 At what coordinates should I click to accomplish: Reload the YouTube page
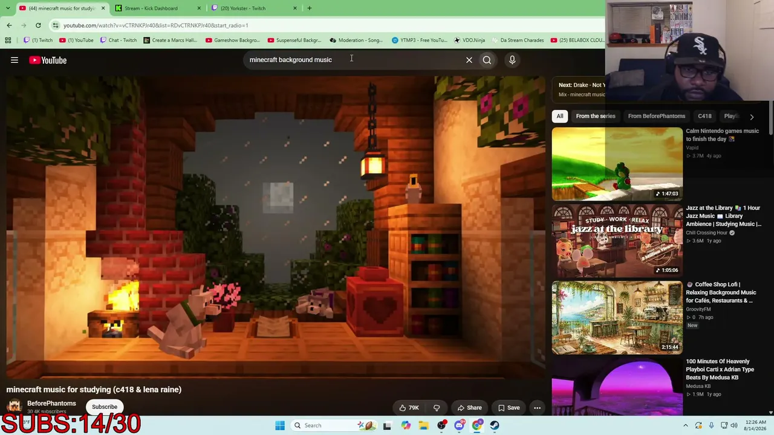click(x=38, y=25)
